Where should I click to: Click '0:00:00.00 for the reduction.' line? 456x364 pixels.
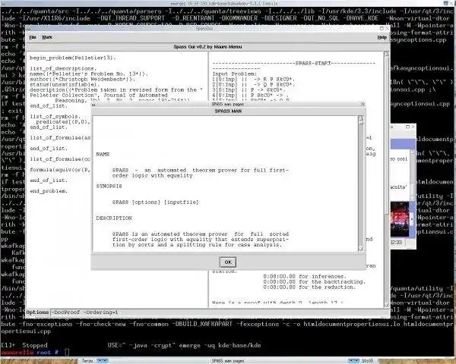[309, 287]
